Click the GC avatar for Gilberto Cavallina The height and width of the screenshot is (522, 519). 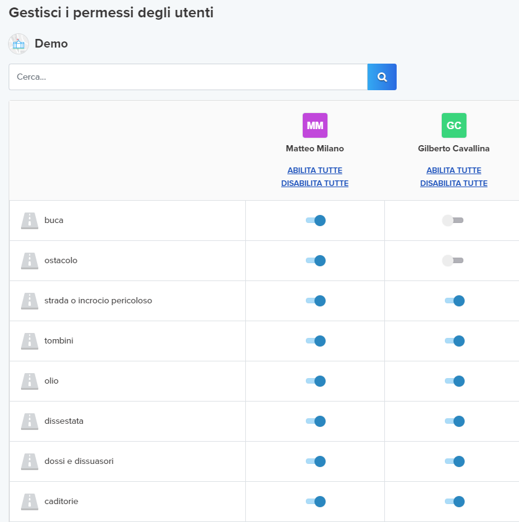454,125
